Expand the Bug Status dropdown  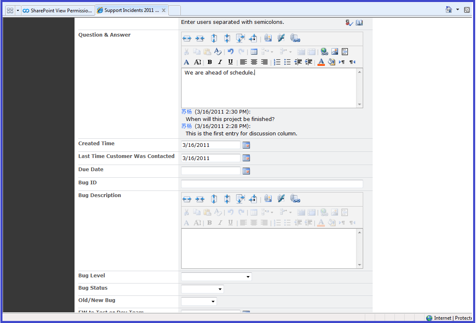point(220,289)
